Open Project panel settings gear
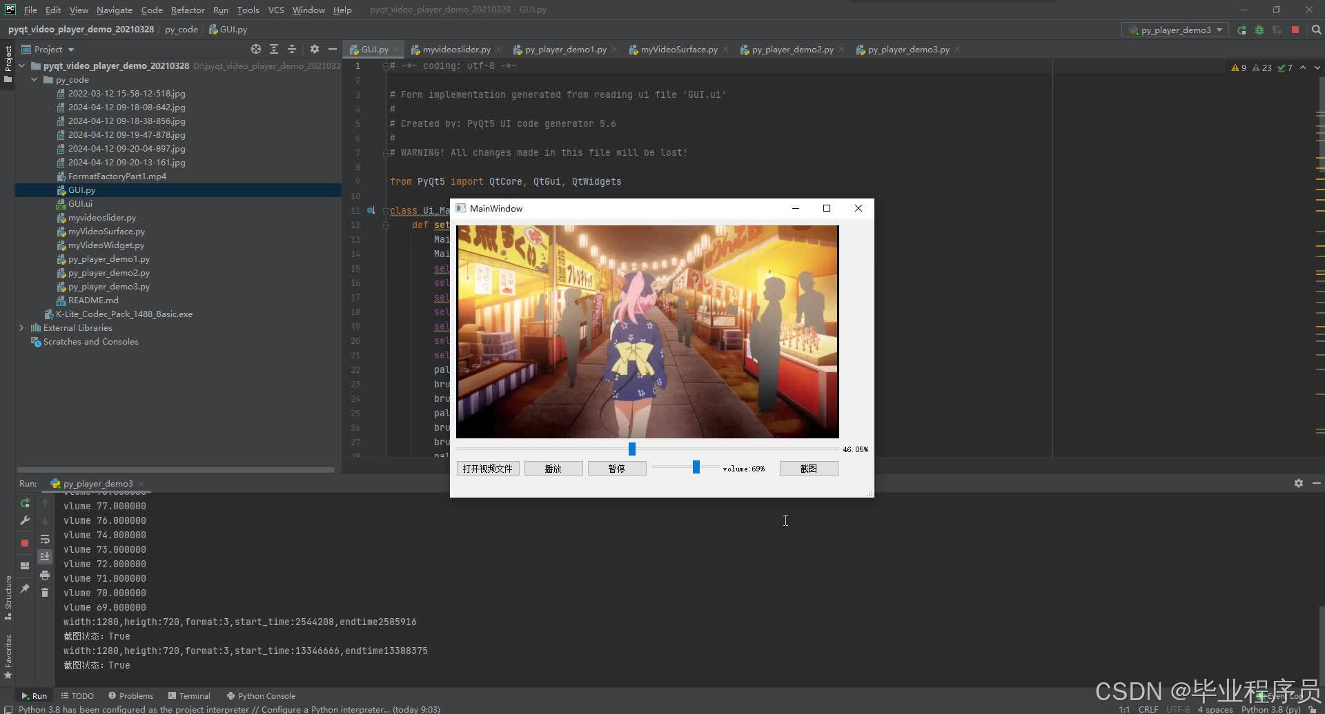 click(x=315, y=49)
